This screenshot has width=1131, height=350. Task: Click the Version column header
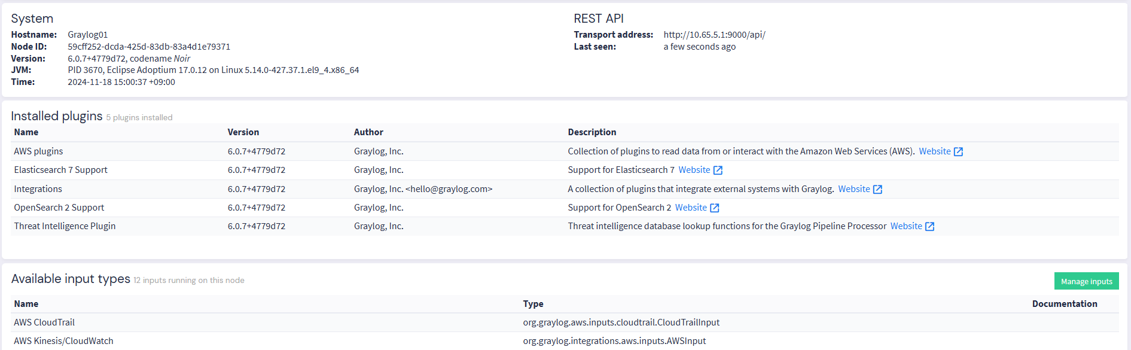[x=243, y=132]
